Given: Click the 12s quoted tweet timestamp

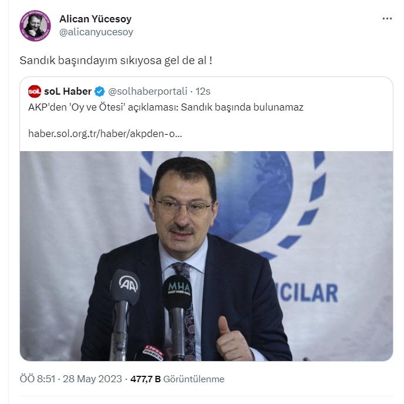Looking at the screenshot, I should click(203, 91).
